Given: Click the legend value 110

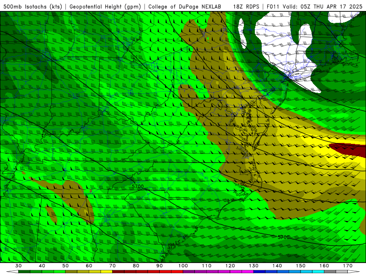Looking at the screenshot, I should [x=207, y=266].
